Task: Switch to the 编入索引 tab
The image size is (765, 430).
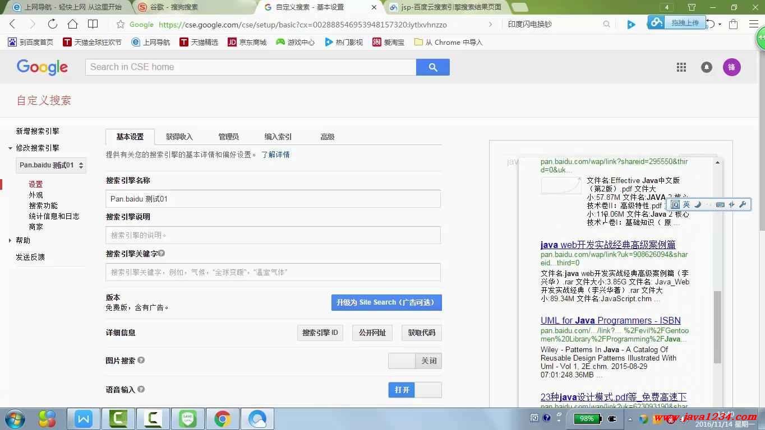Action: 278,137
